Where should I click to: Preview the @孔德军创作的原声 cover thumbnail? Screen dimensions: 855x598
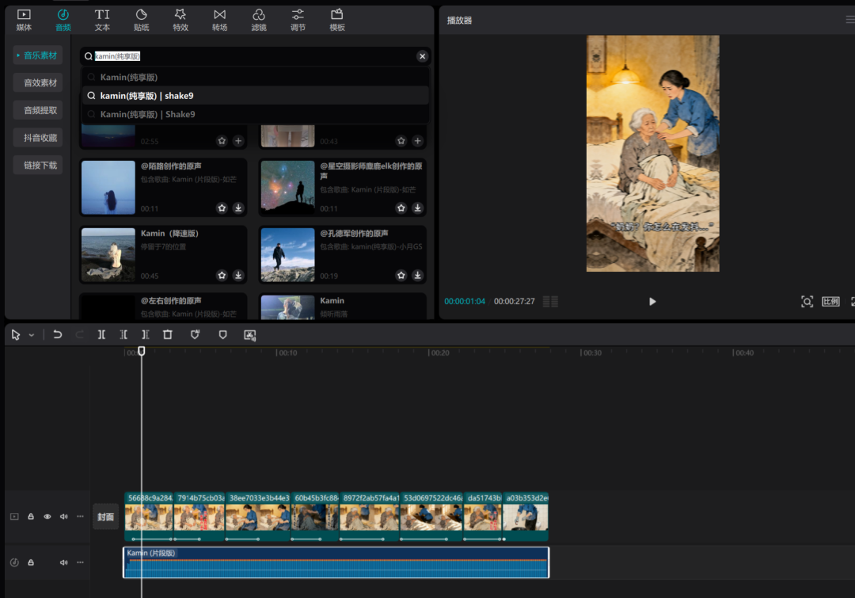coord(288,255)
